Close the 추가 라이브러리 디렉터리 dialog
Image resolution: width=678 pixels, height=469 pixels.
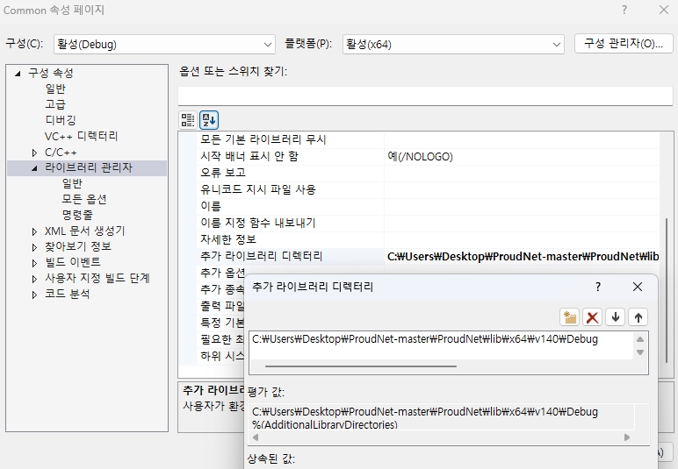coord(638,287)
